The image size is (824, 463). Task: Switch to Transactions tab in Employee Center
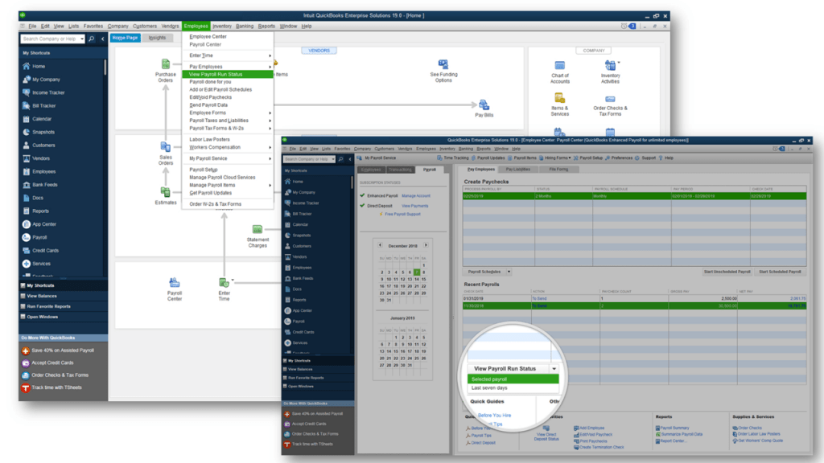click(x=400, y=170)
